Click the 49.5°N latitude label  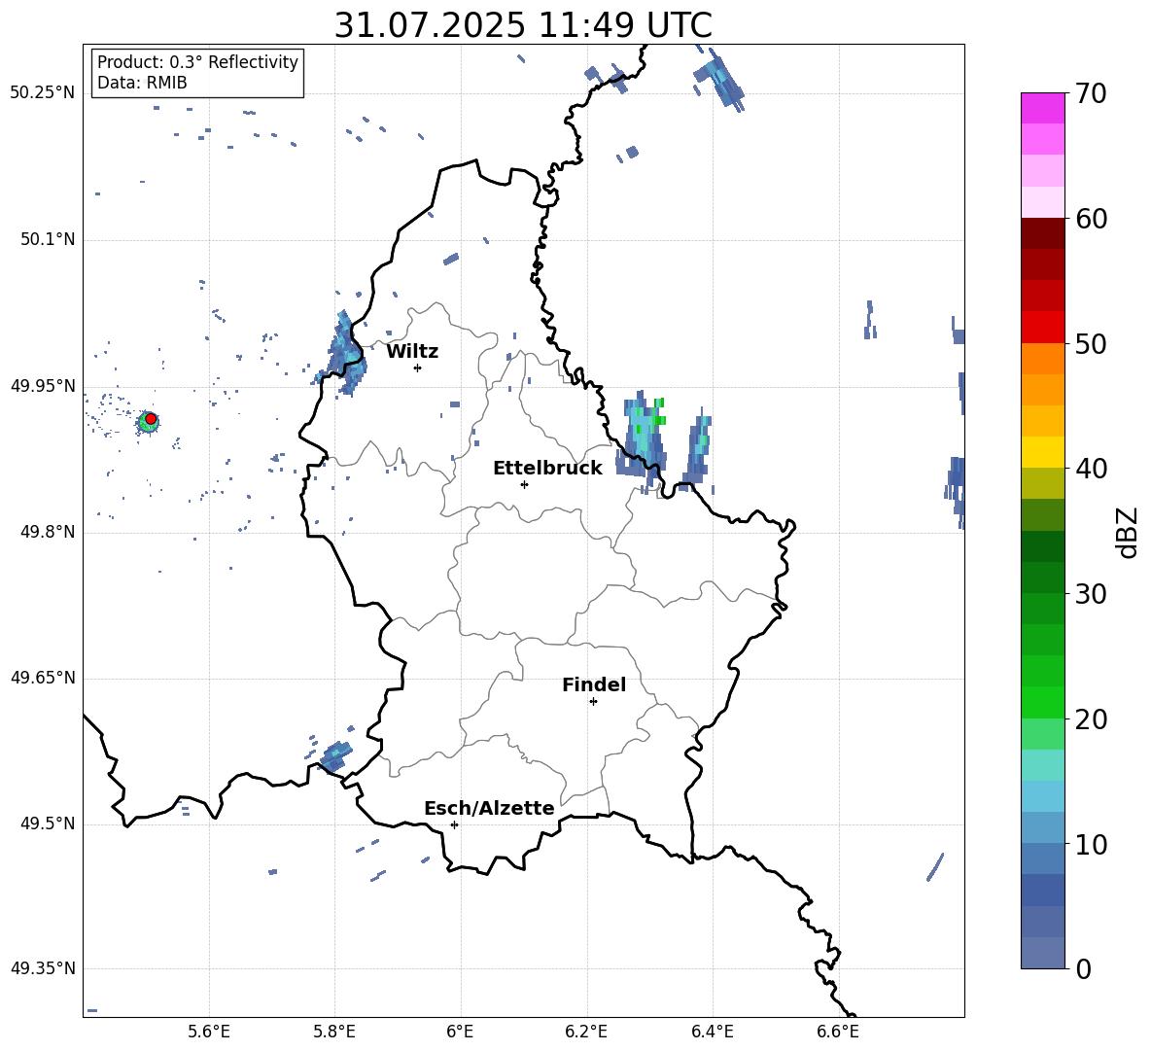tap(48, 824)
